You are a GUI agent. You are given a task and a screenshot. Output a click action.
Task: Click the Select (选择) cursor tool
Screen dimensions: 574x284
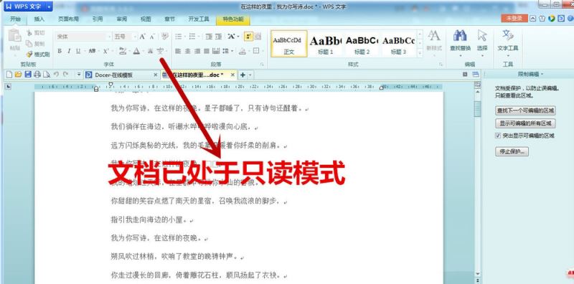(482, 41)
